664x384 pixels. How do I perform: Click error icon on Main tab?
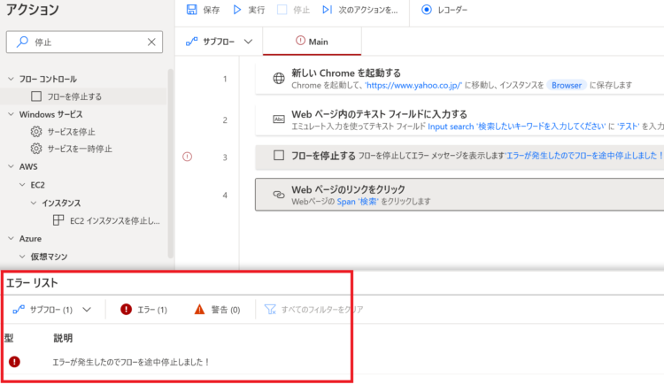[x=300, y=41]
